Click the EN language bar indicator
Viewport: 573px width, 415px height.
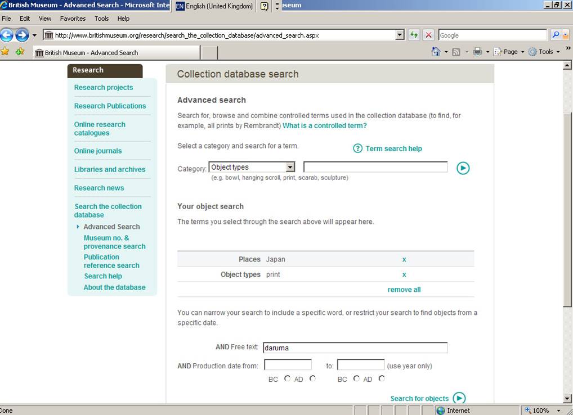[x=180, y=6]
